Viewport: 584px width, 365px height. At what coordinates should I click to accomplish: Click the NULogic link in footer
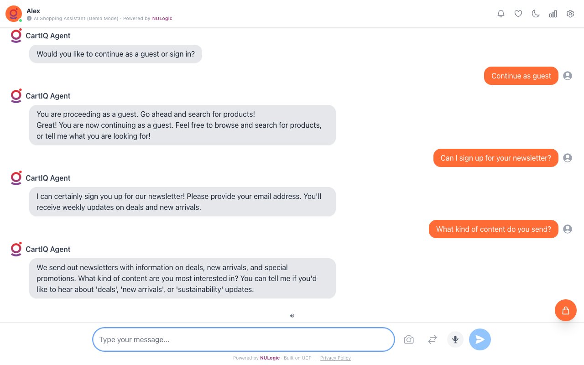pyautogui.click(x=270, y=358)
